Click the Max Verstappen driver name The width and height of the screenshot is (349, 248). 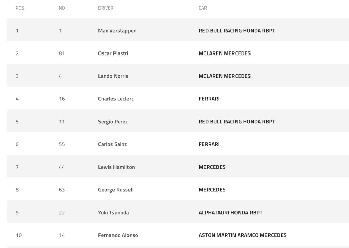coord(117,31)
